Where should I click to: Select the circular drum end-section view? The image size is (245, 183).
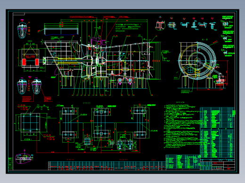click(197, 61)
